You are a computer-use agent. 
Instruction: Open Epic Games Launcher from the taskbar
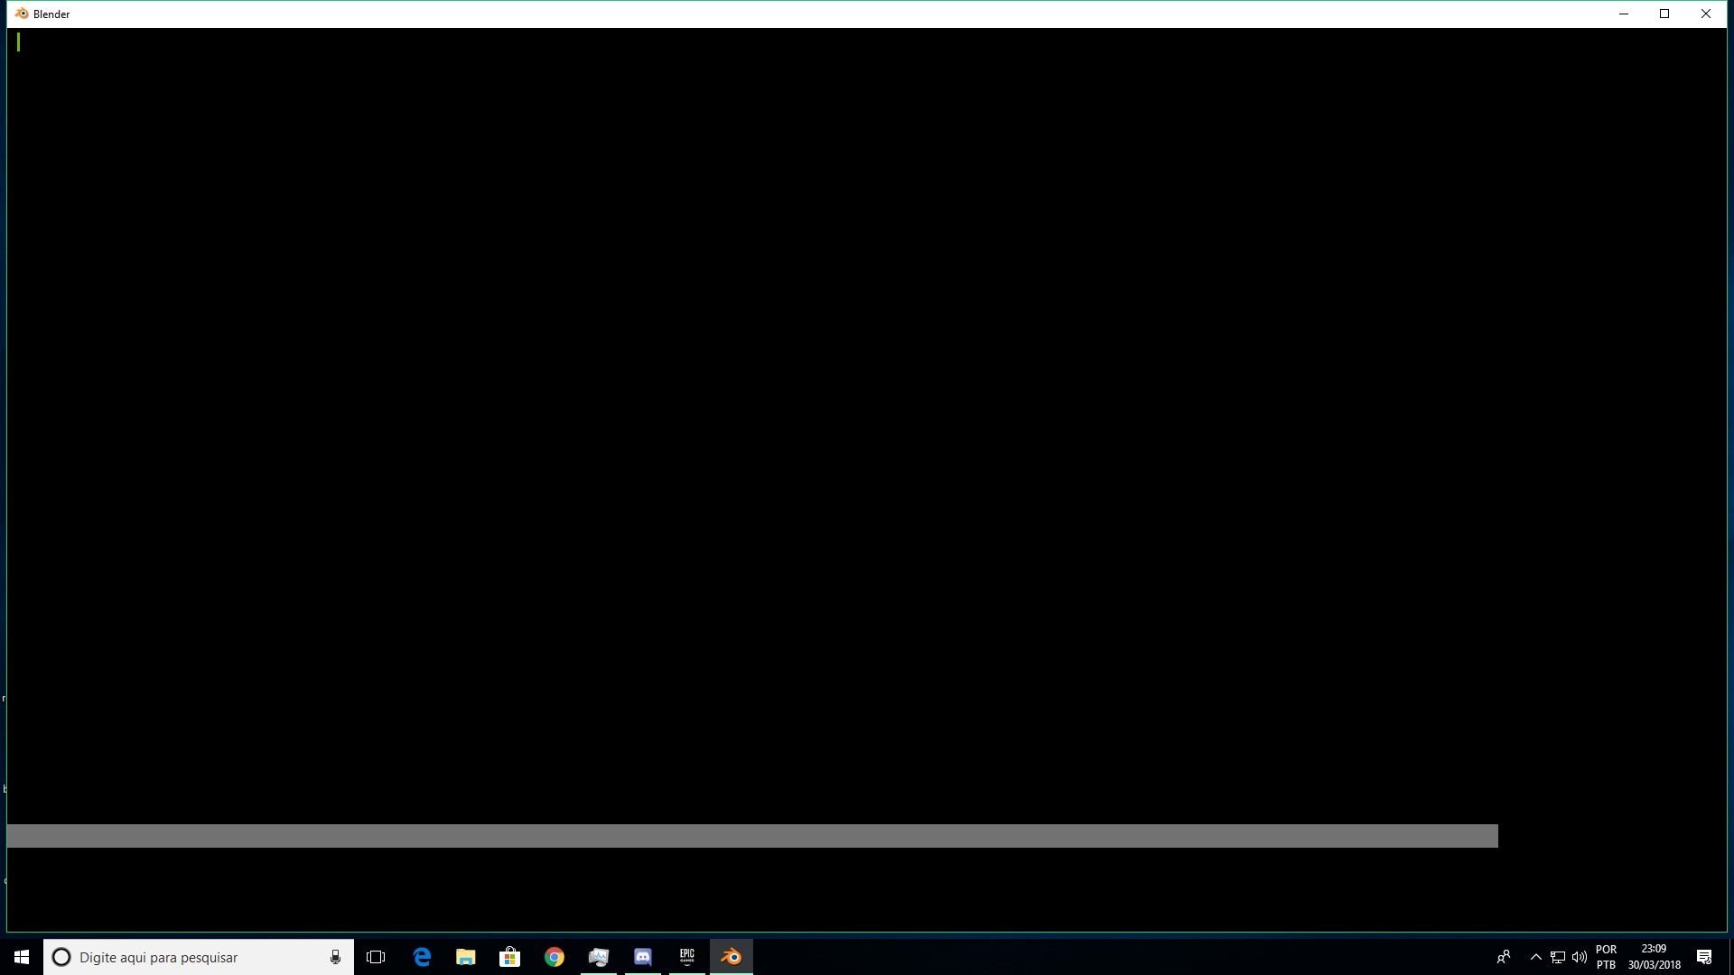(x=687, y=957)
